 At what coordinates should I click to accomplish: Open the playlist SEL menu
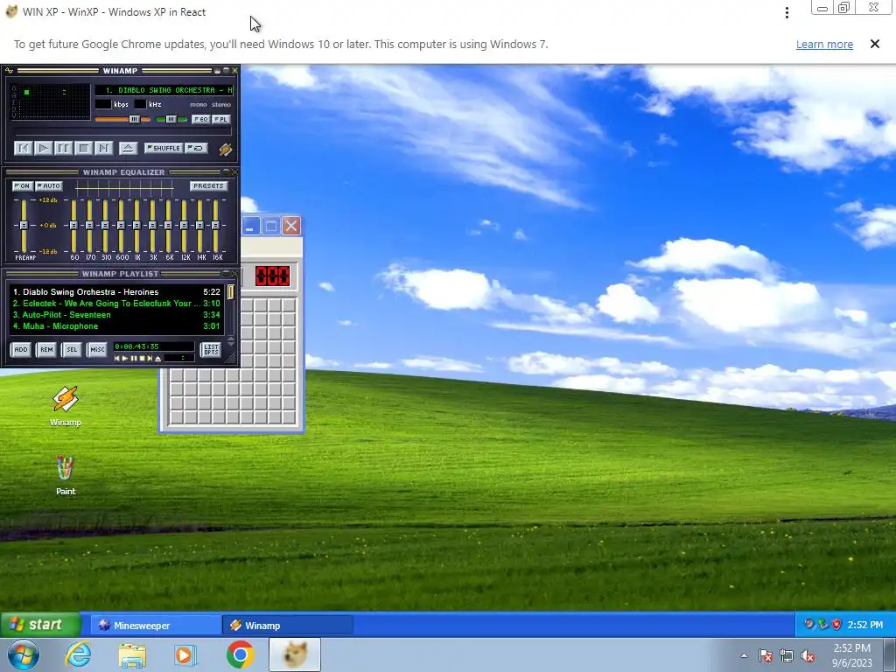[72, 350]
